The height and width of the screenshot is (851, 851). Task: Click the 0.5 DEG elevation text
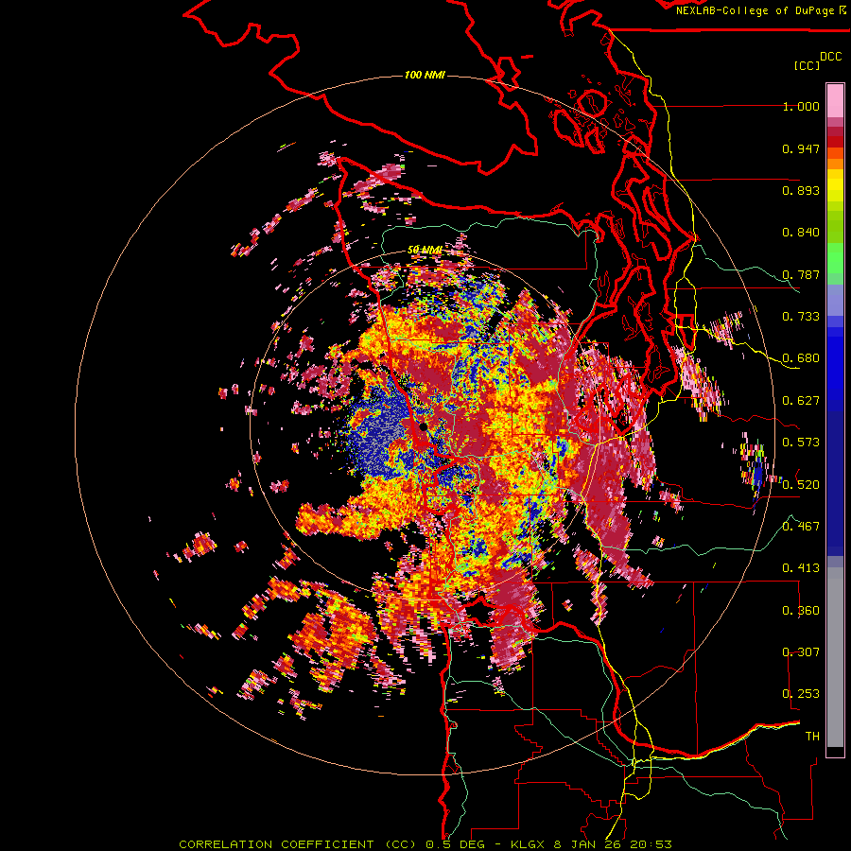pyautogui.click(x=455, y=844)
